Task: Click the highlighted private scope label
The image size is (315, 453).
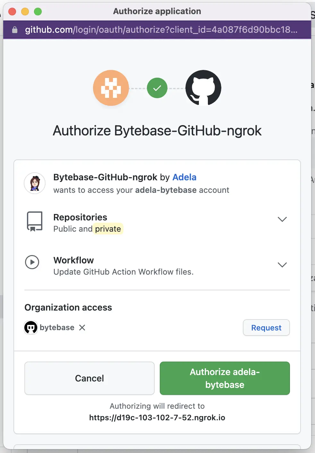Action: [x=108, y=229]
